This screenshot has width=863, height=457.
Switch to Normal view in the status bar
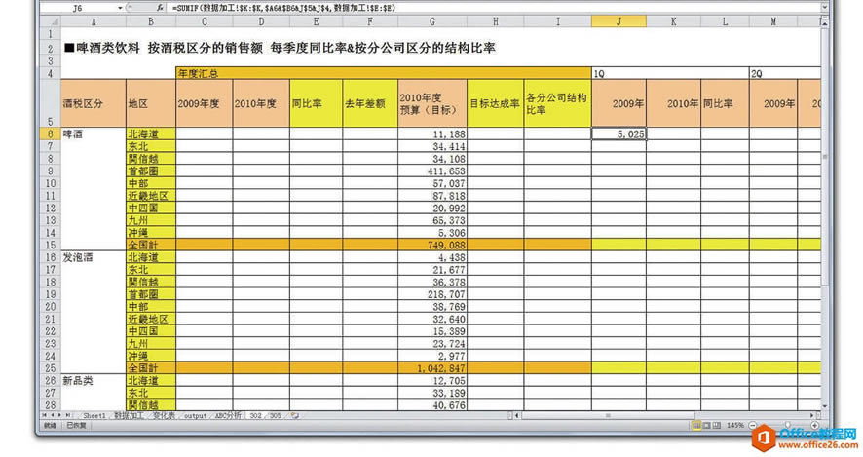pyautogui.click(x=696, y=426)
